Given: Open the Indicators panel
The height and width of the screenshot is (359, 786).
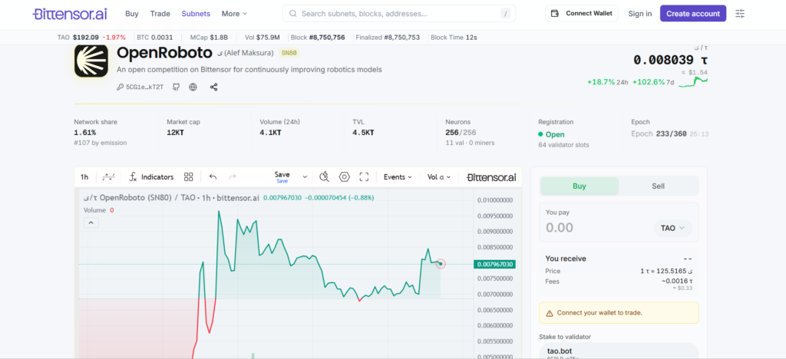Looking at the screenshot, I should click(x=151, y=176).
